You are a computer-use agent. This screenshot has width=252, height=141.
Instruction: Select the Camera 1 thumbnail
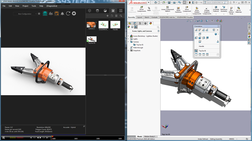click(91, 25)
